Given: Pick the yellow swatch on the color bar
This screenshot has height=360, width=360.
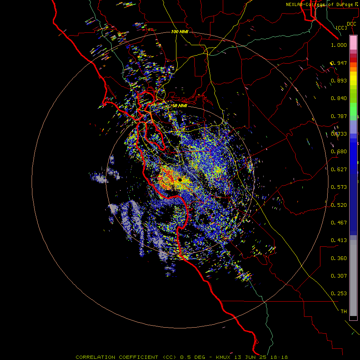Looking at the screenshot, I should [x=353, y=78].
